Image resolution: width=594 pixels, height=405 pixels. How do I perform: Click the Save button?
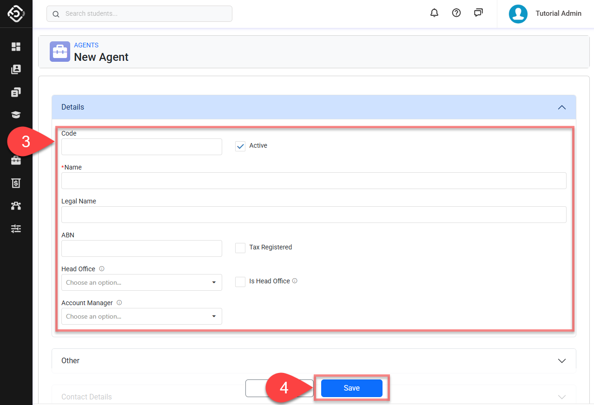[351, 388]
